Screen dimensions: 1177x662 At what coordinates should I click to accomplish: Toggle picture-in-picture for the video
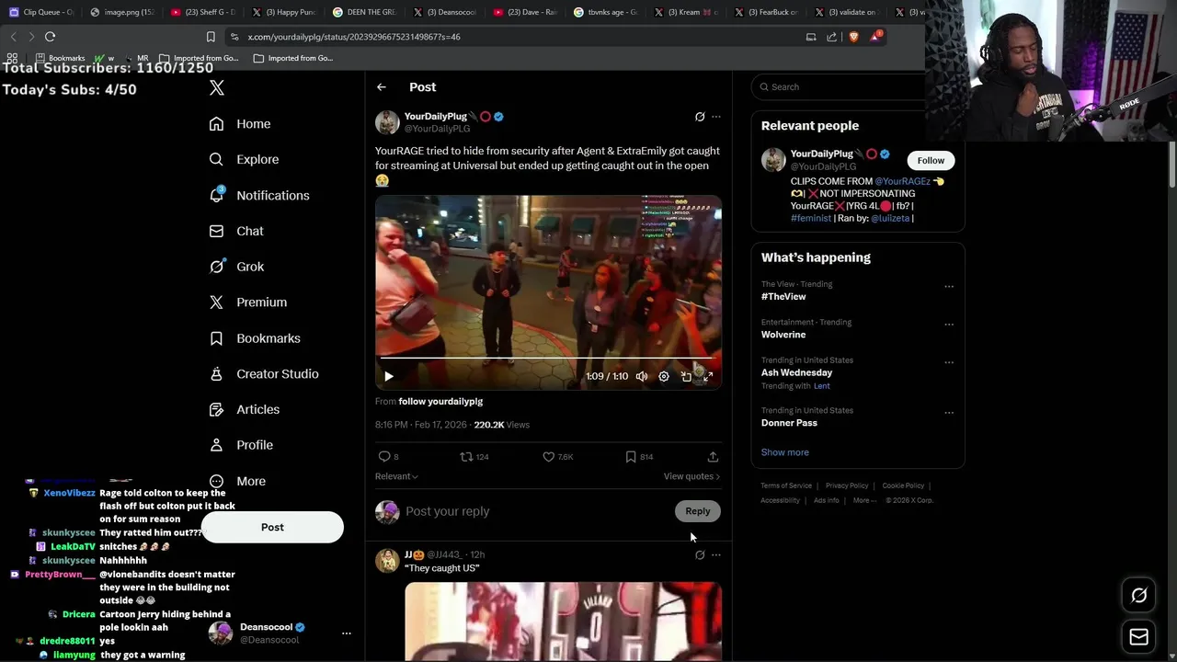(686, 376)
